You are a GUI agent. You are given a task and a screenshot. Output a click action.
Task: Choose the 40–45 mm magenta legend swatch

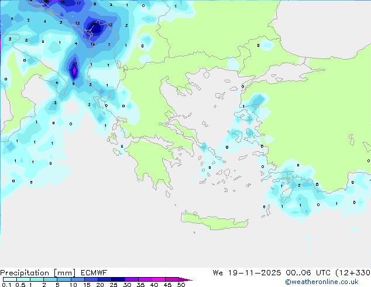tap(159, 279)
